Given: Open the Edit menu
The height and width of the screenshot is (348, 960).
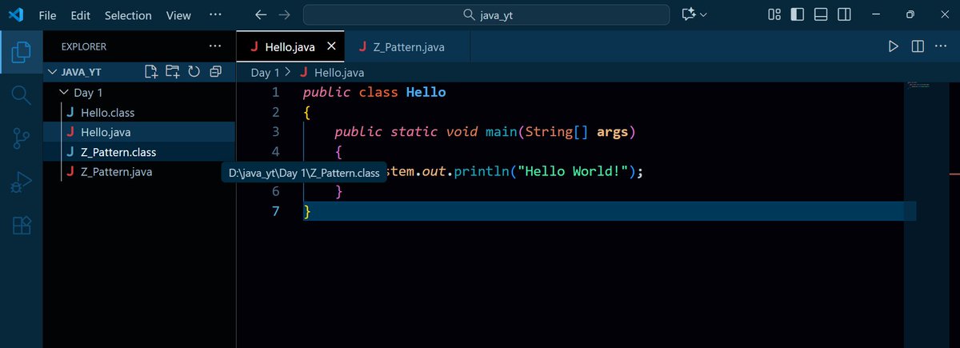Looking at the screenshot, I should click(80, 15).
